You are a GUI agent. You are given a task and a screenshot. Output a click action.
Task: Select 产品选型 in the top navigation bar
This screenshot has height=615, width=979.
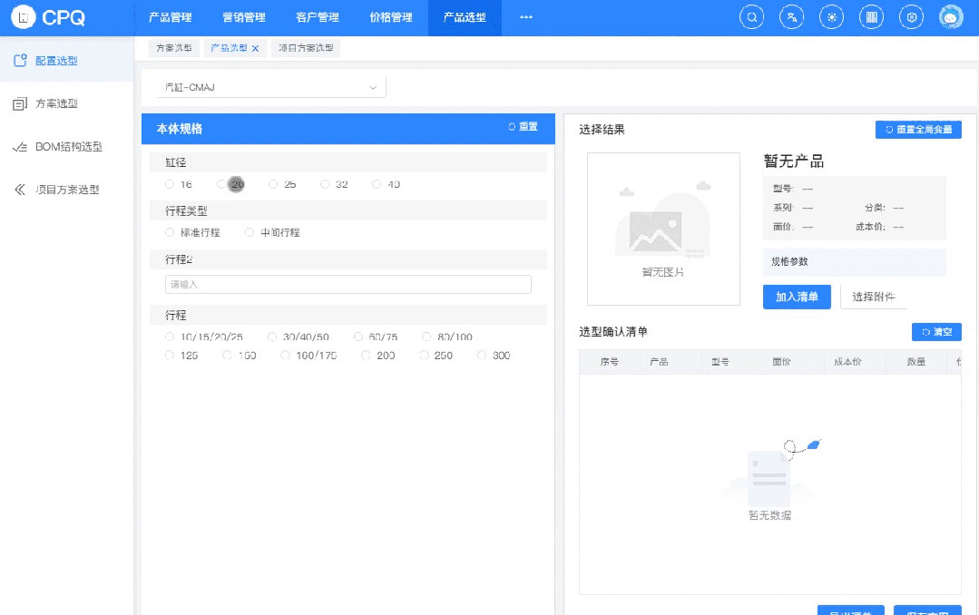coord(465,17)
